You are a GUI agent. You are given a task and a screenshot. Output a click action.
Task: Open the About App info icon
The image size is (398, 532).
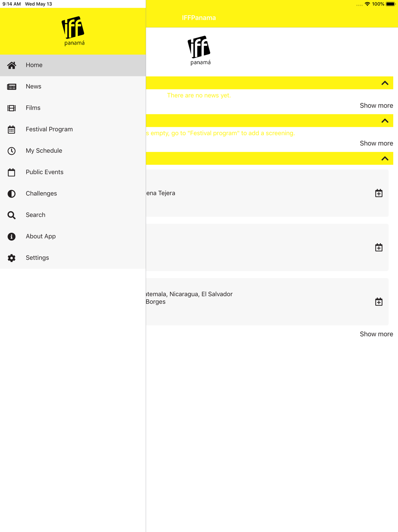[x=12, y=236]
